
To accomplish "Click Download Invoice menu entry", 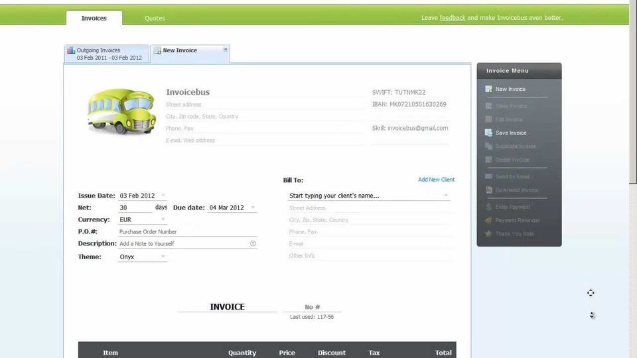I will click(517, 190).
